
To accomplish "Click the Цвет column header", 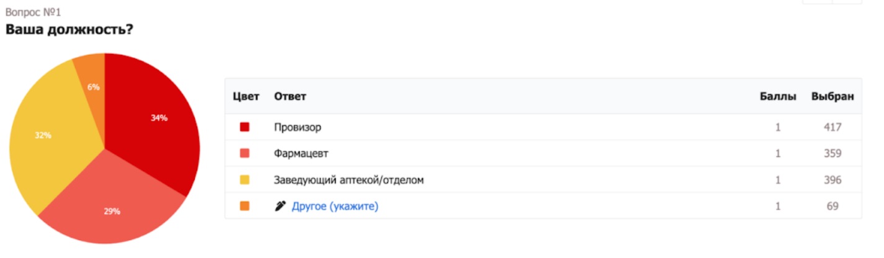I will [246, 96].
